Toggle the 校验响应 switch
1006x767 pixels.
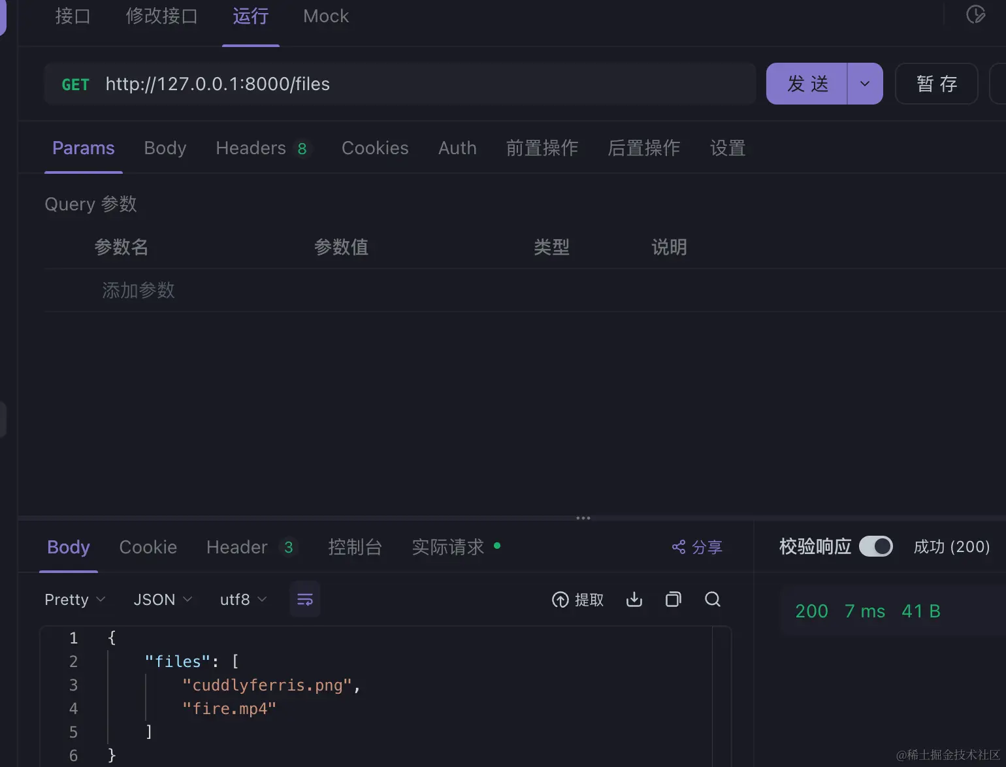875,546
